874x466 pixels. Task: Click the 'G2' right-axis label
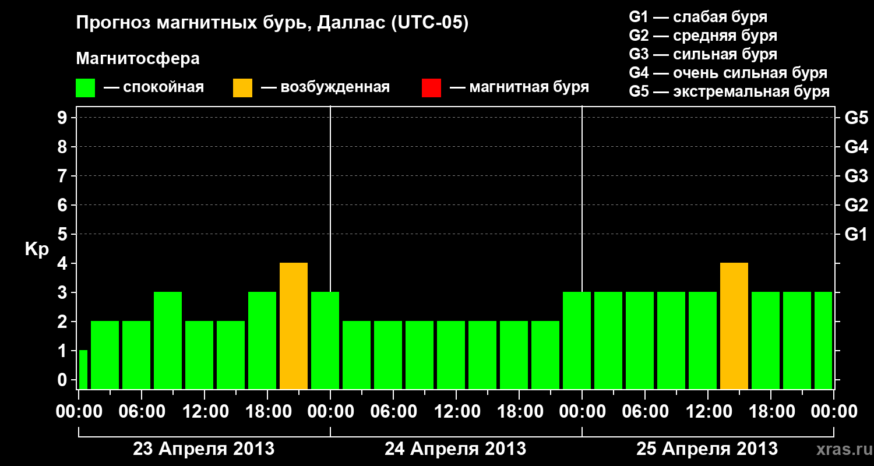857,205
